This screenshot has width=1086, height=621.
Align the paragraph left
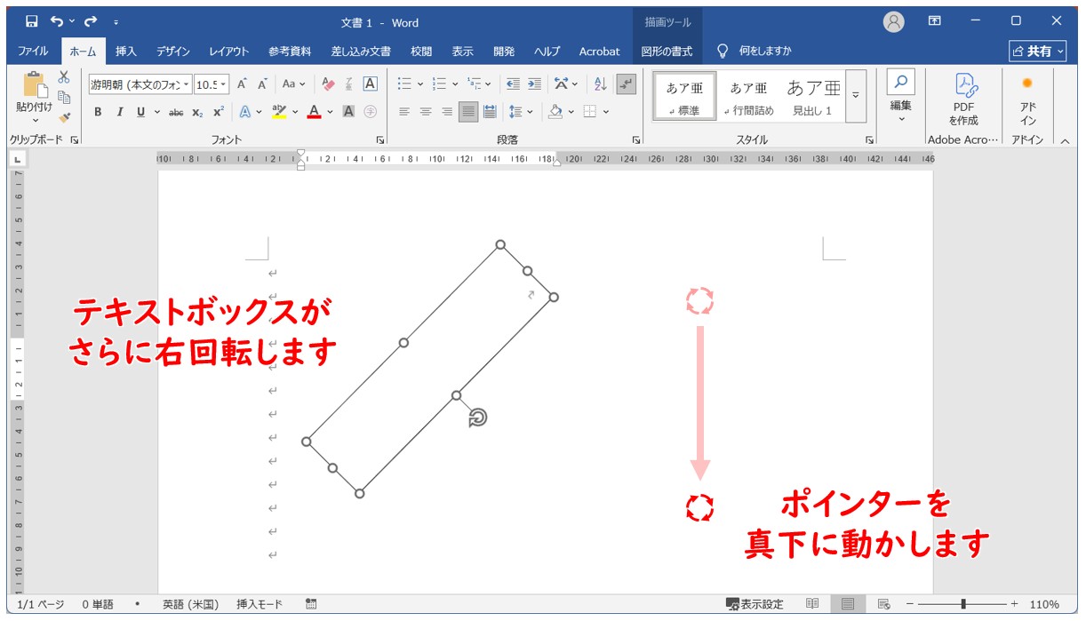[x=404, y=112]
